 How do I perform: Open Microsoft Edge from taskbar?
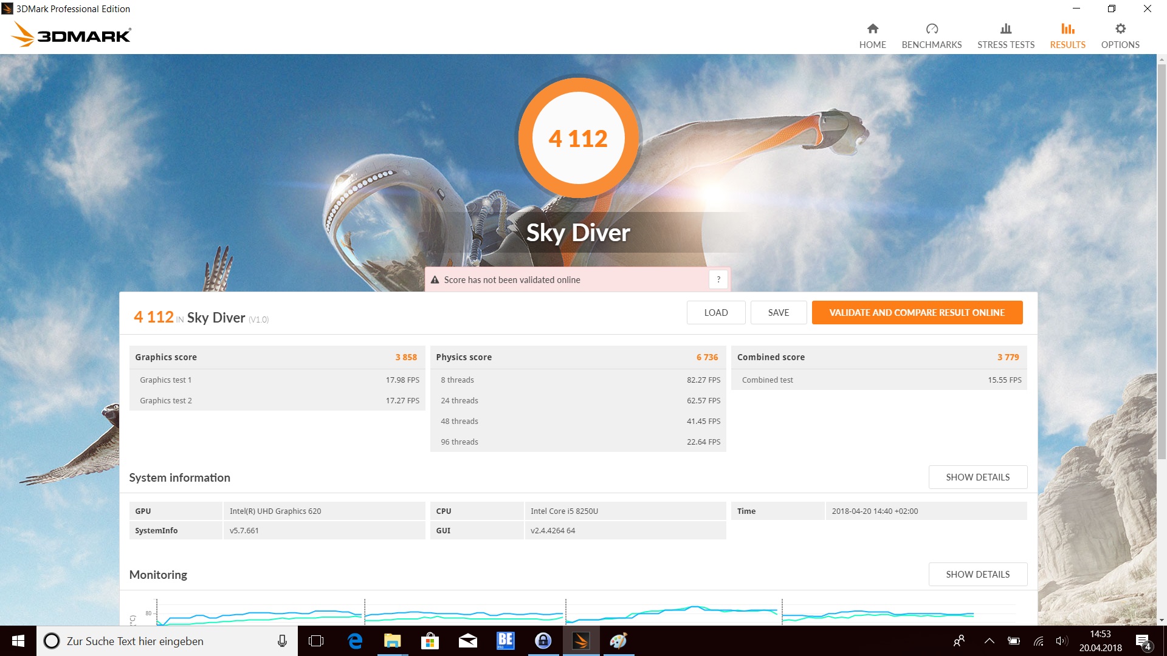[355, 641]
